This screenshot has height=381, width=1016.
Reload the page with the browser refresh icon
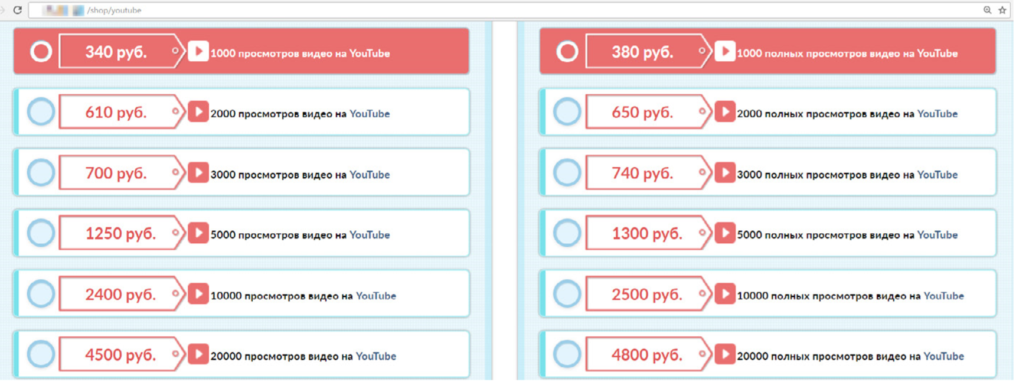18,10
